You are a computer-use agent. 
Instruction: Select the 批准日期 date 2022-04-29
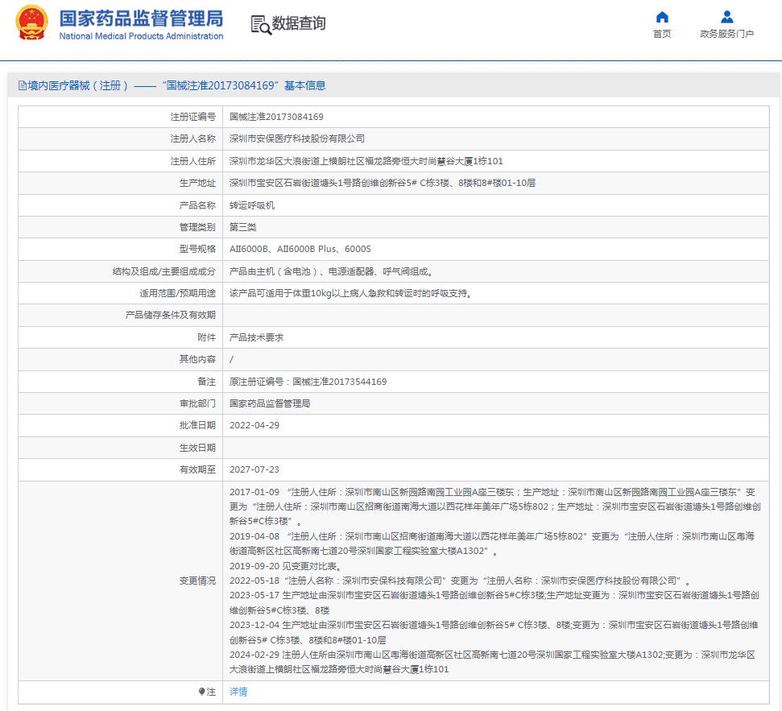[x=258, y=426]
